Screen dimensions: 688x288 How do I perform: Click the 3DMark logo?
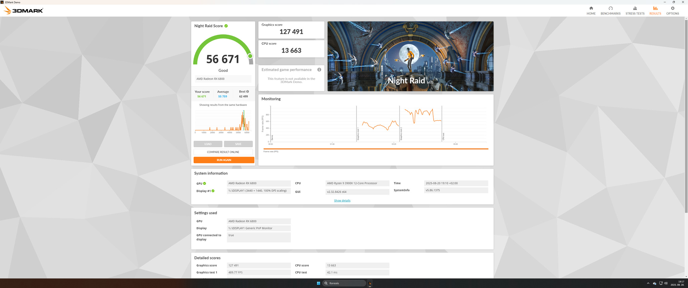[x=24, y=10]
